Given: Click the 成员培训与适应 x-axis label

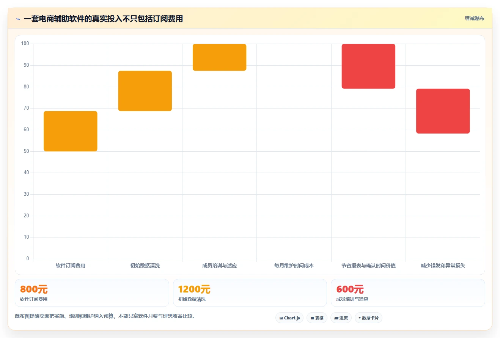Looking at the screenshot, I should tap(220, 266).
